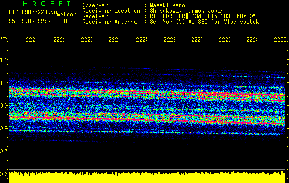
Task: Select location text Shibukawa, Gunma, Japan
Action: pyautogui.click(x=187, y=11)
